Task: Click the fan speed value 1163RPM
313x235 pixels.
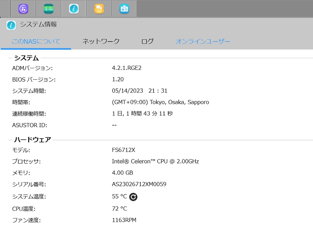Action: click(124, 220)
